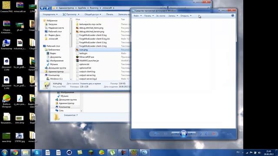Rotate image counterclockwise in Photo Viewer
The height and width of the screenshot is (156, 278).
pyautogui.click(x=200, y=134)
